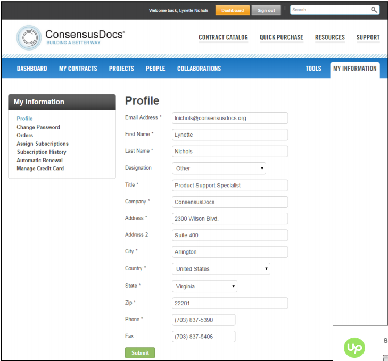Go to the Projects section
The height and width of the screenshot is (361, 388).
121,69
